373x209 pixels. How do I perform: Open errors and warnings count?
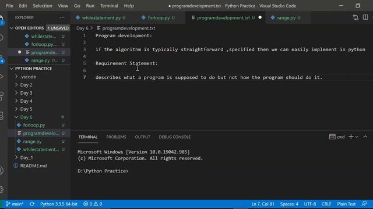tap(93, 204)
